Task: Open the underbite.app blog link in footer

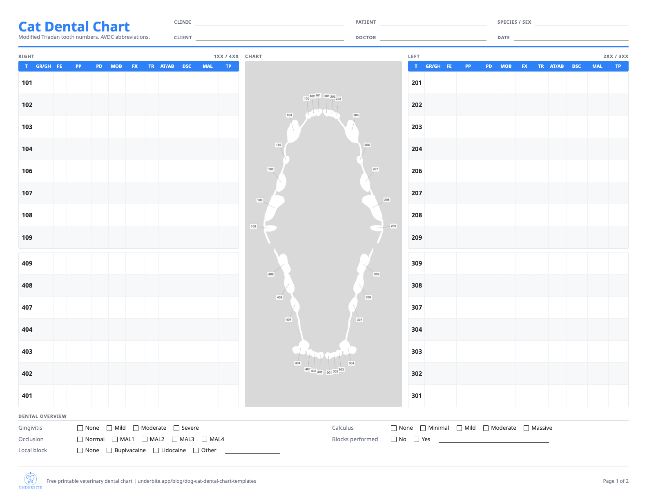Action: [x=197, y=481]
